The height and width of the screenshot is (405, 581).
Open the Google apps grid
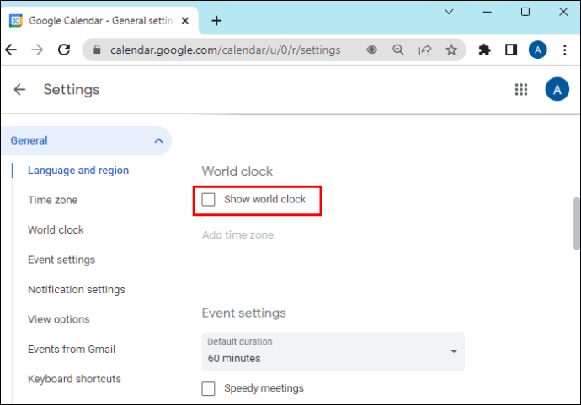(x=521, y=89)
